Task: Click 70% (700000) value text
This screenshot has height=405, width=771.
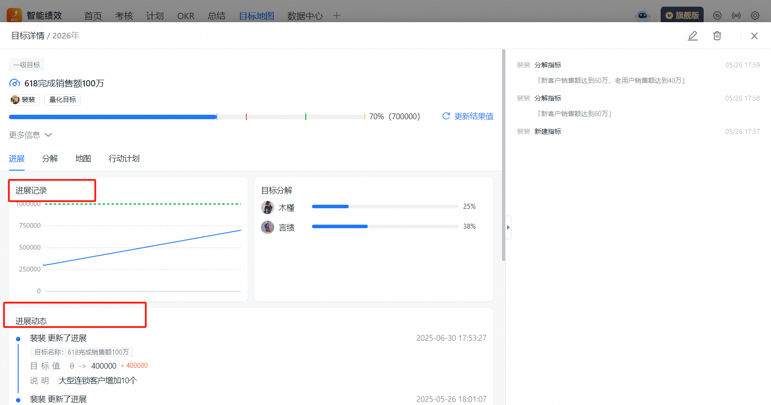Action: point(394,117)
